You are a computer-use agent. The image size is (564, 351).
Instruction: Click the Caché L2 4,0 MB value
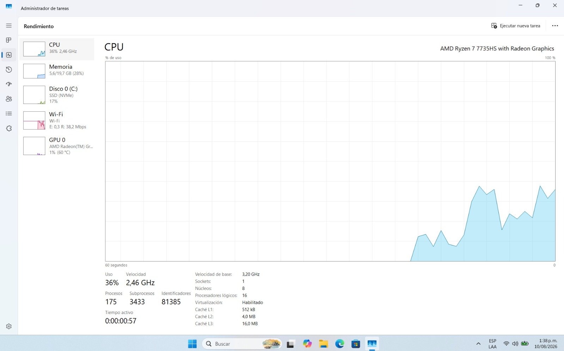(x=249, y=316)
